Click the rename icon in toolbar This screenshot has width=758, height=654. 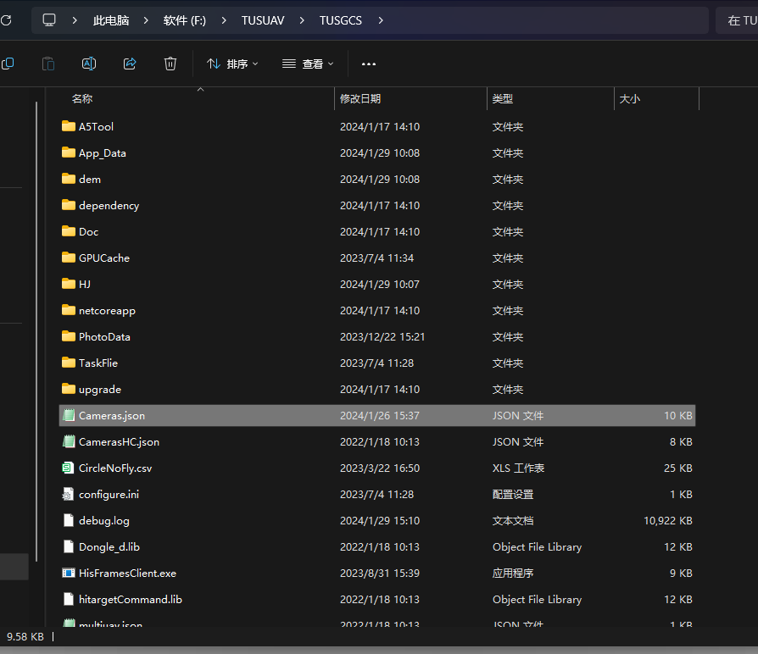click(x=89, y=64)
